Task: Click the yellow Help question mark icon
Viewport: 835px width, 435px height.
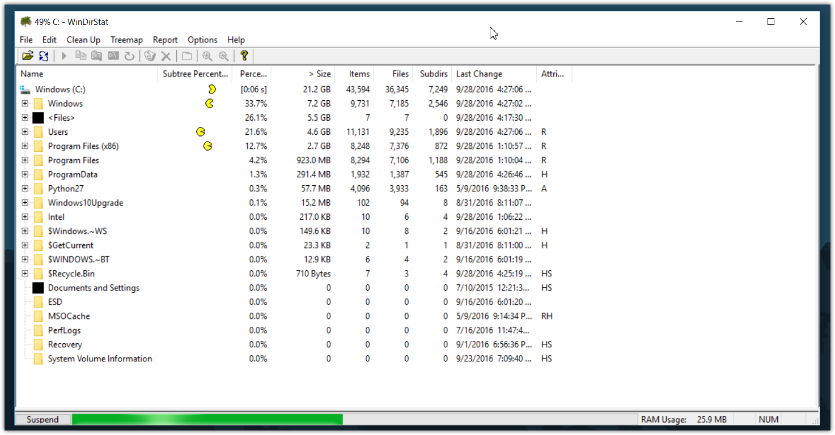Action: [x=244, y=56]
